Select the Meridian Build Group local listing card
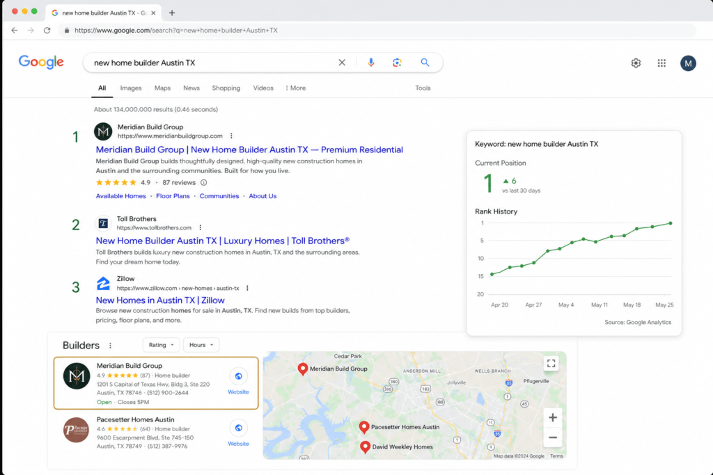Screen dimensions: 713x475 (x=156, y=383)
